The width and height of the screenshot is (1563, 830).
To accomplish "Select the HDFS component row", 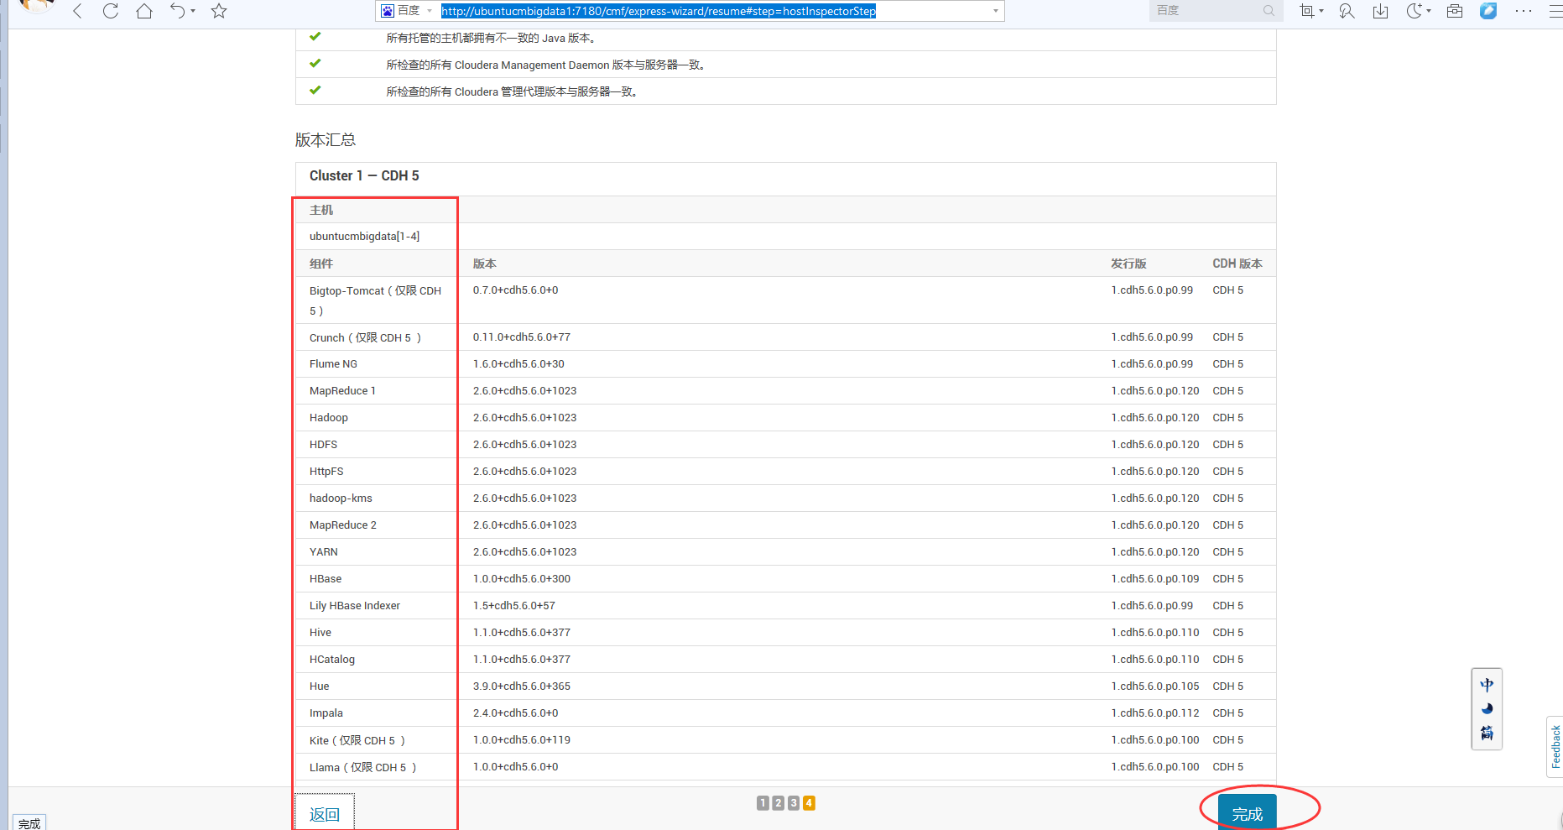I will (x=786, y=444).
